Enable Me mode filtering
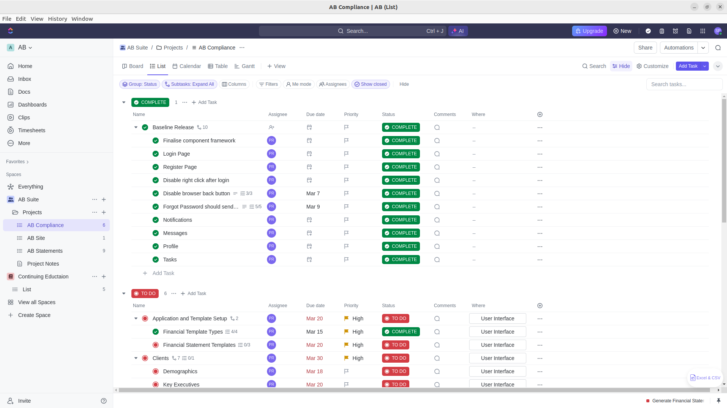This screenshot has height=408, width=727. (299, 84)
